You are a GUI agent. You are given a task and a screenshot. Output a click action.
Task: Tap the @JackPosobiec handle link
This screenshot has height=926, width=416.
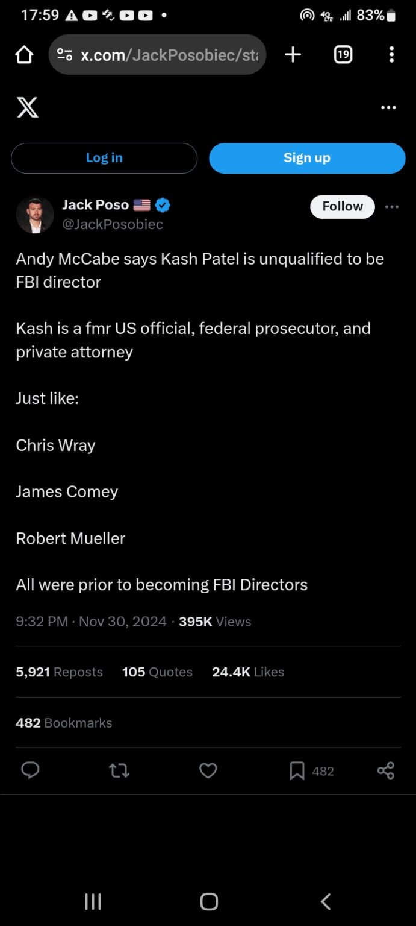pyautogui.click(x=113, y=224)
